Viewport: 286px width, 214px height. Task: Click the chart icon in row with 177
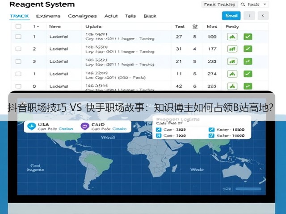point(232,49)
